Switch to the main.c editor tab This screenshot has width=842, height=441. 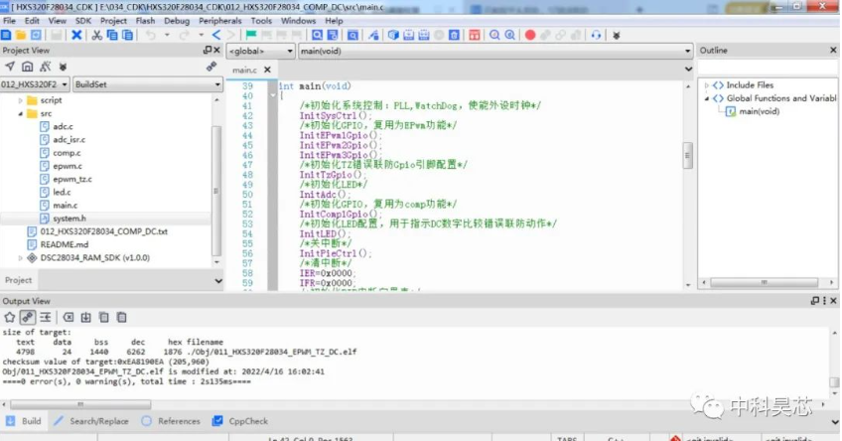click(x=244, y=70)
